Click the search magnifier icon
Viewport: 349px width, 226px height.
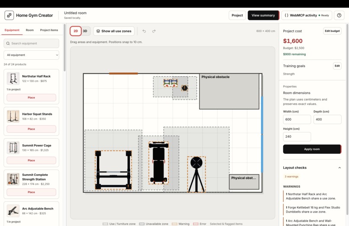coord(8,43)
